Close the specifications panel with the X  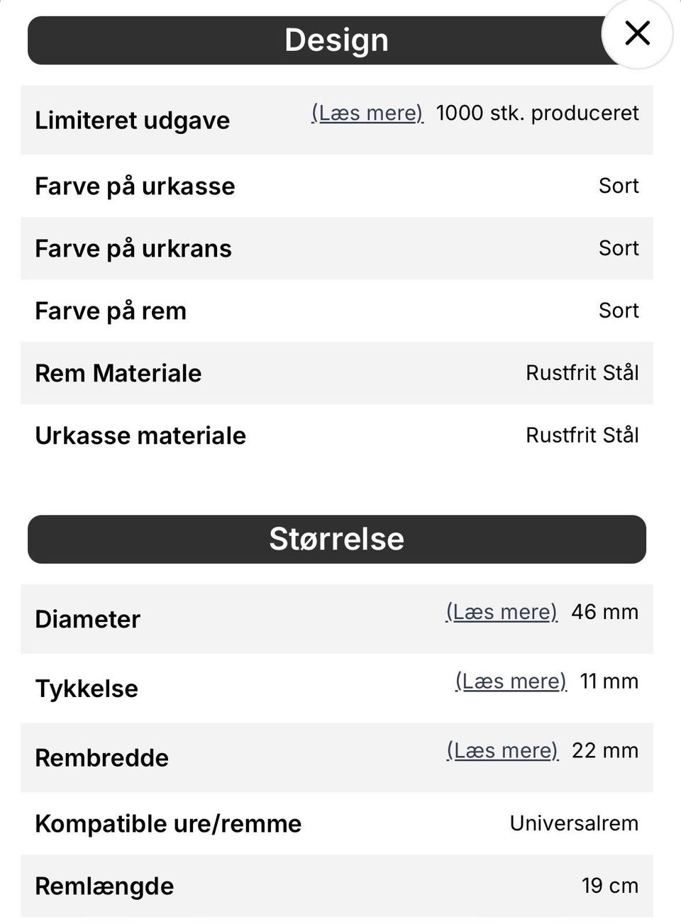tap(637, 33)
